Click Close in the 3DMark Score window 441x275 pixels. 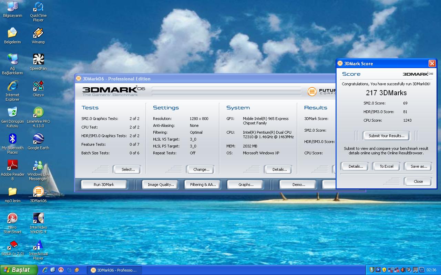[418, 181]
